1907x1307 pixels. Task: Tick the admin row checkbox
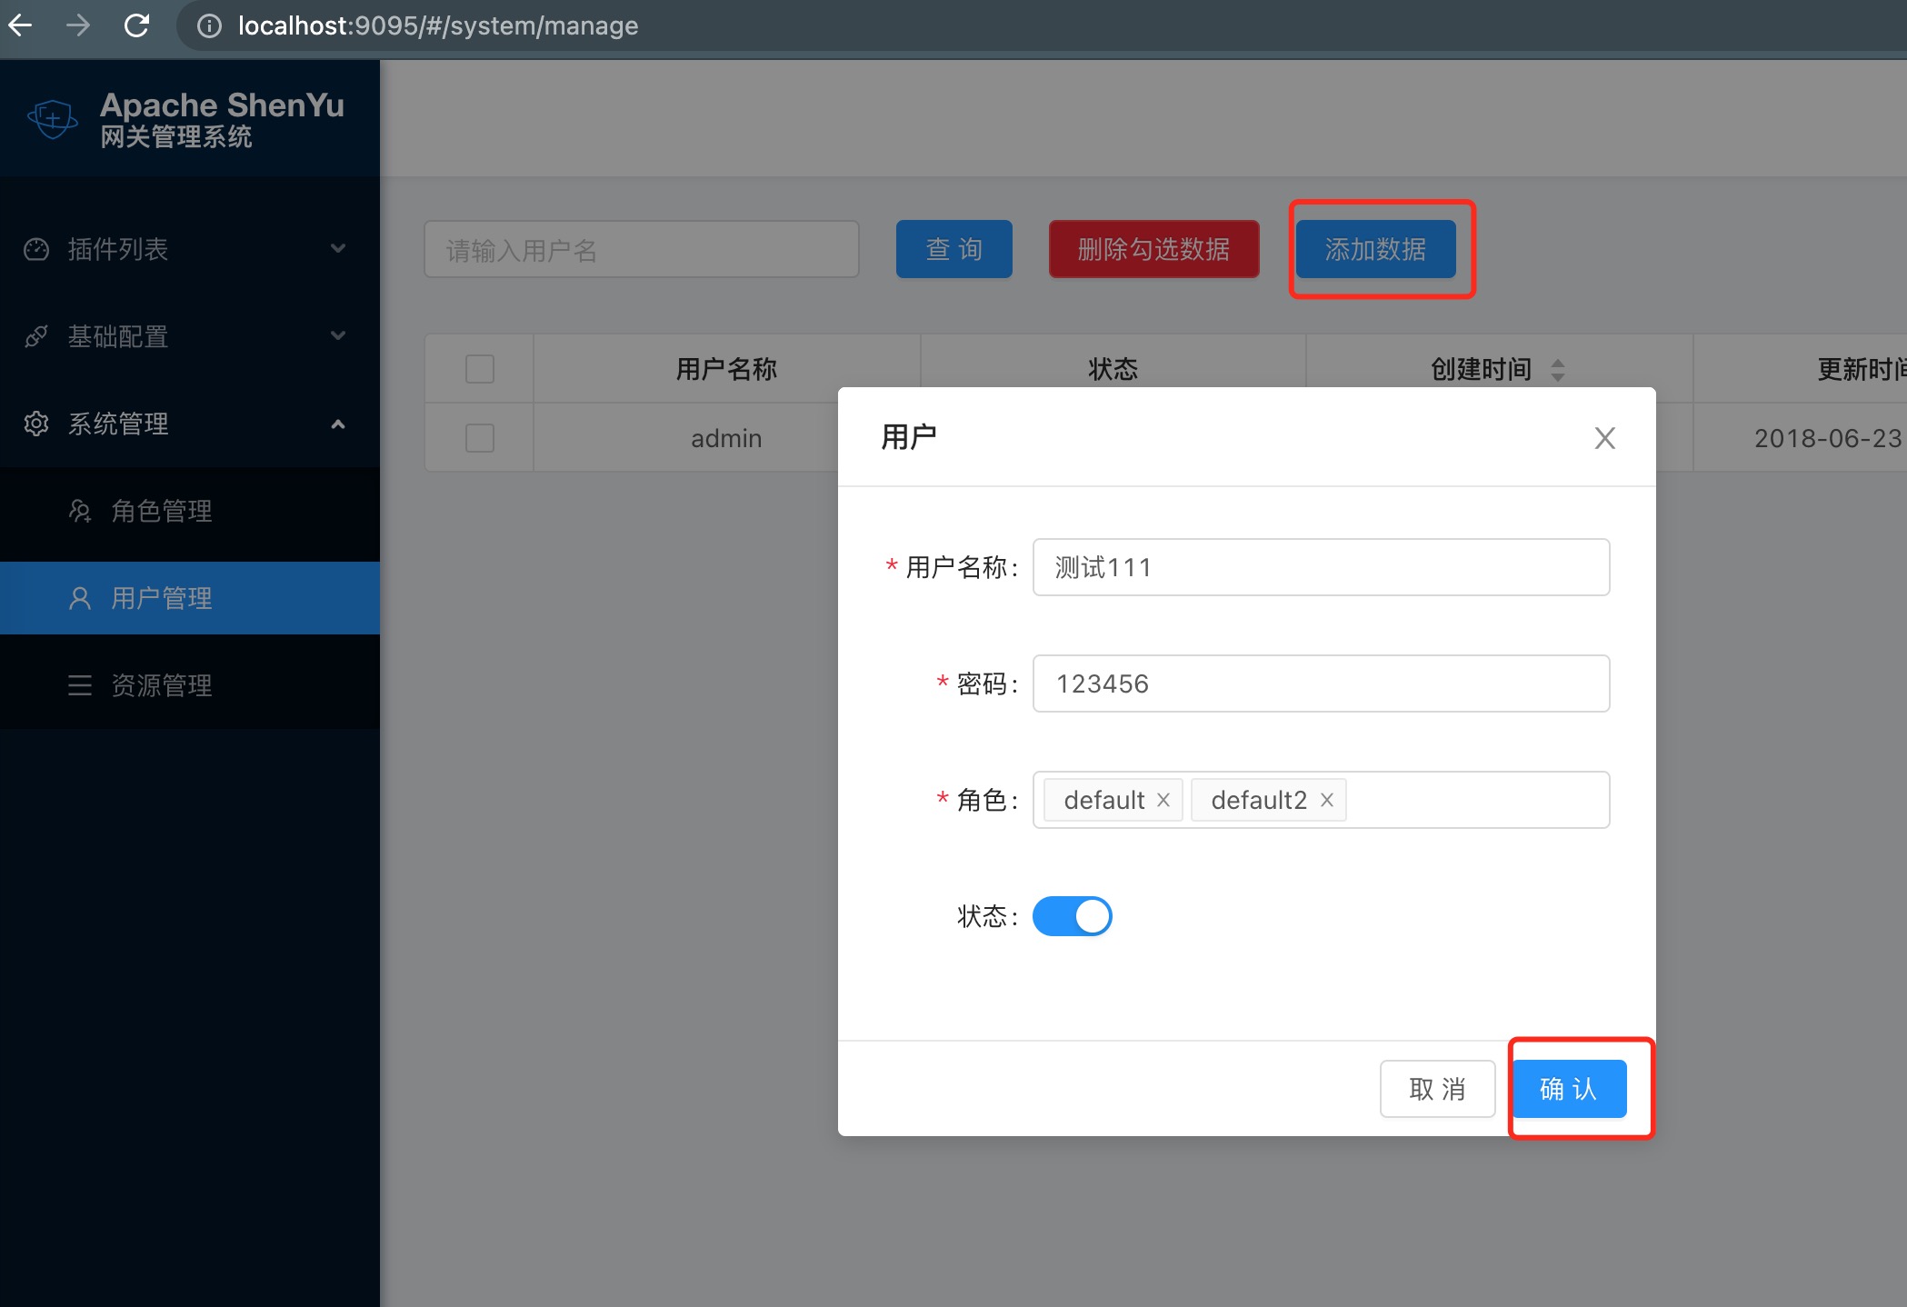click(x=480, y=438)
